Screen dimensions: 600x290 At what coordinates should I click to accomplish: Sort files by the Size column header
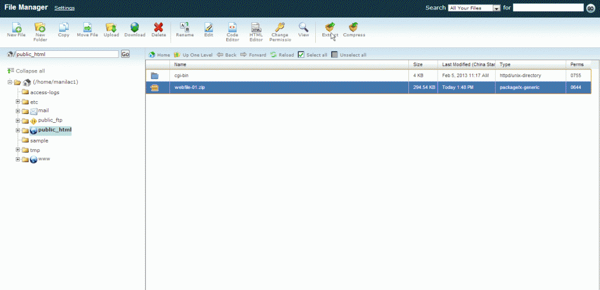click(418, 64)
